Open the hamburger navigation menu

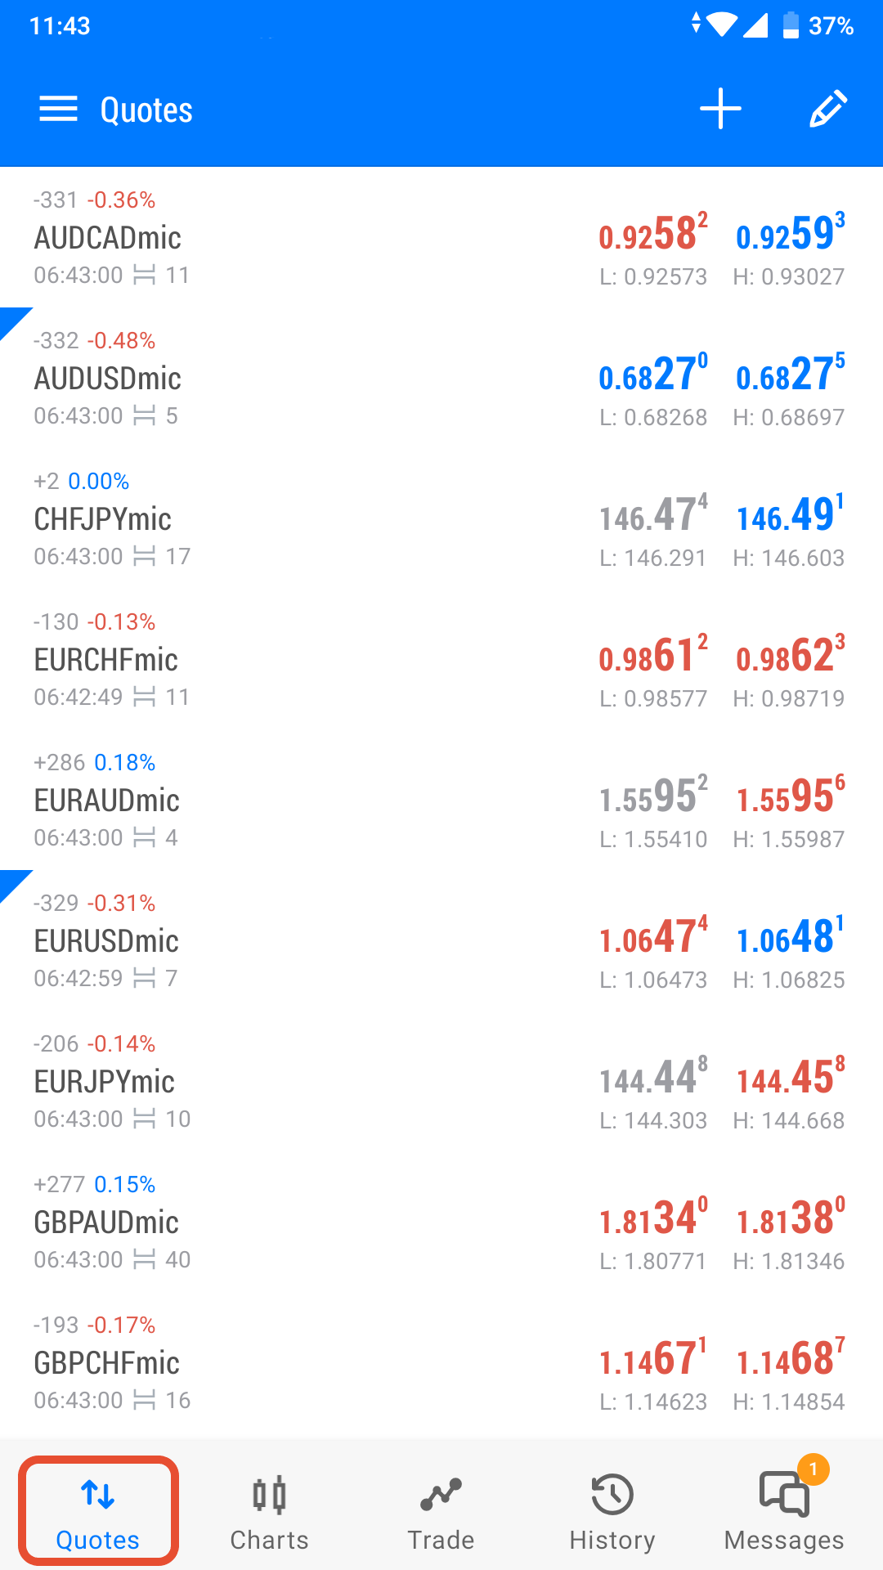click(58, 109)
